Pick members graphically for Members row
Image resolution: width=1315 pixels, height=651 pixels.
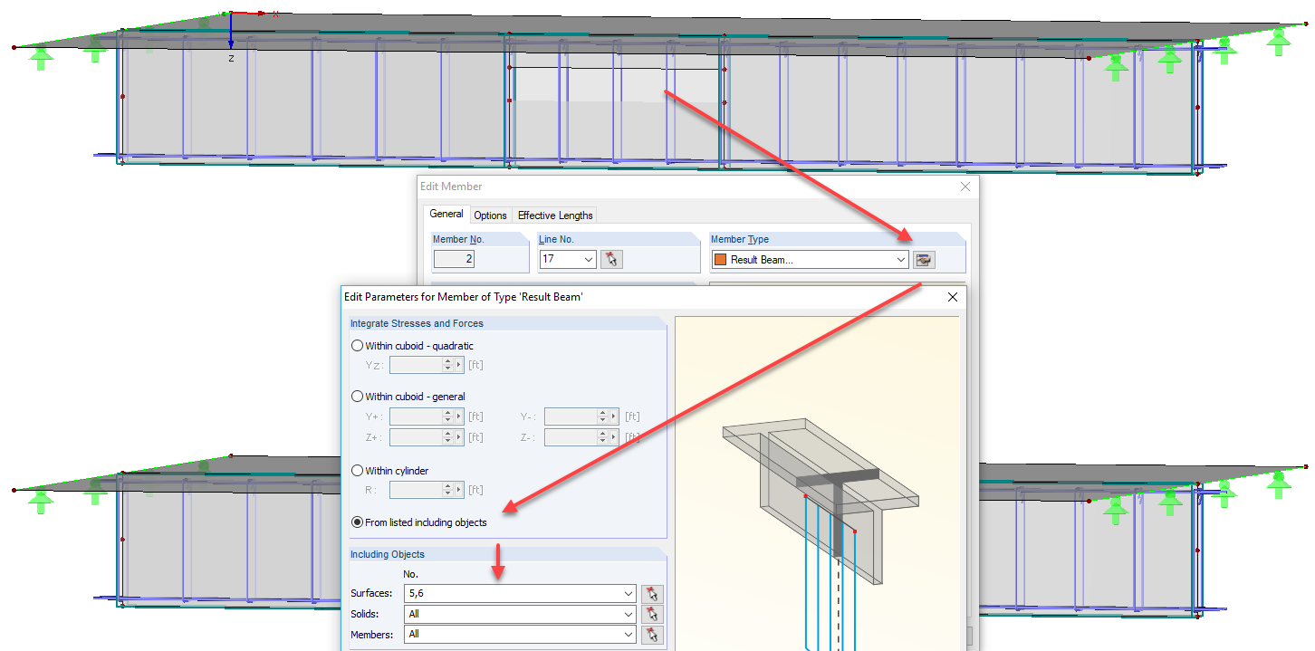652,635
